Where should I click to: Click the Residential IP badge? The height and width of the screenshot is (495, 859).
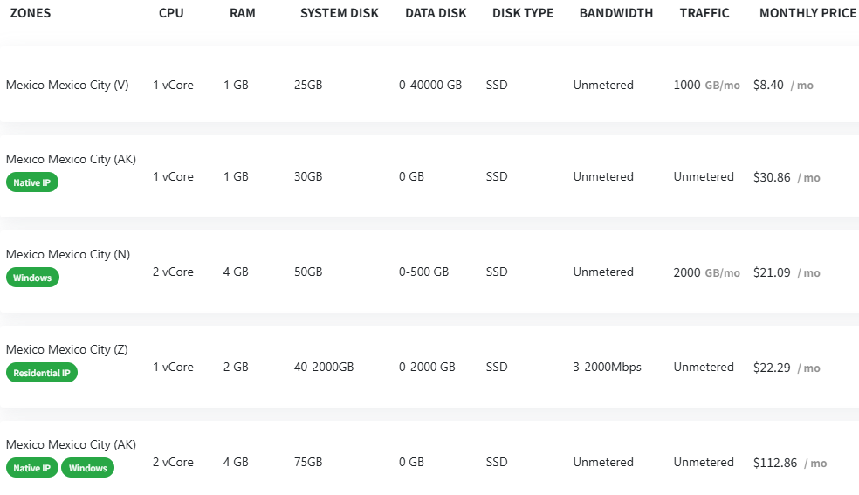click(x=42, y=373)
